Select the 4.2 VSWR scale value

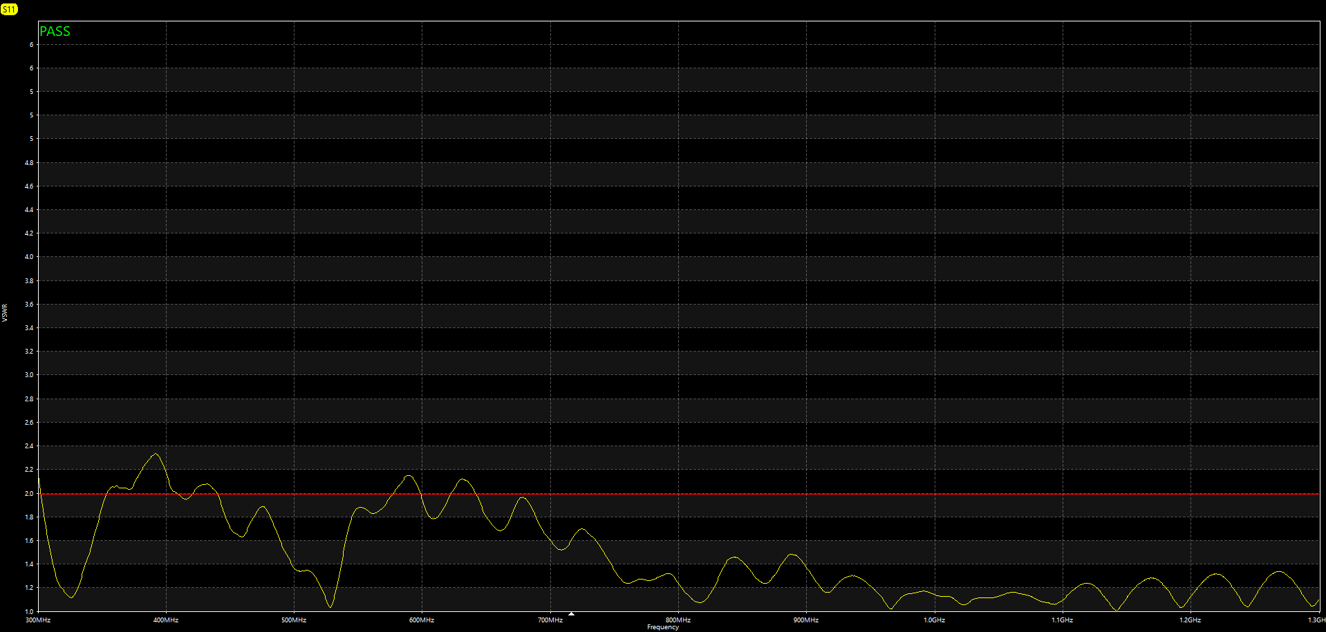coord(29,233)
